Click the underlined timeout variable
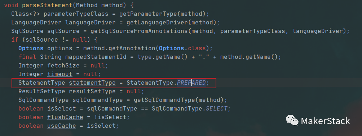This screenshot has width=362, height=136. (x=60, y=74)
